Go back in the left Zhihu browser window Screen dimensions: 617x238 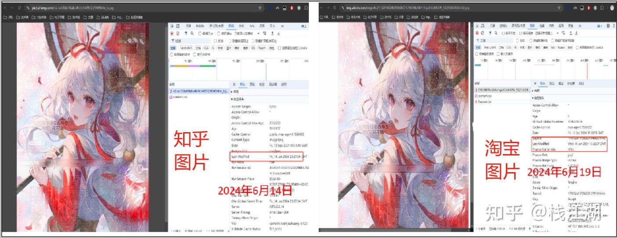point(5,8)
